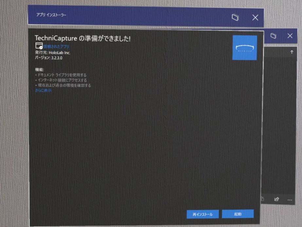
Task: Click the trusted app certificate icon
Action: [x=39, y=46]
